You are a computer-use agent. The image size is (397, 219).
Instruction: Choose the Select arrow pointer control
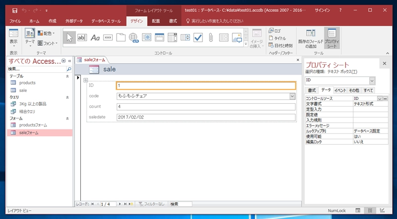click(x=69, y=38)
